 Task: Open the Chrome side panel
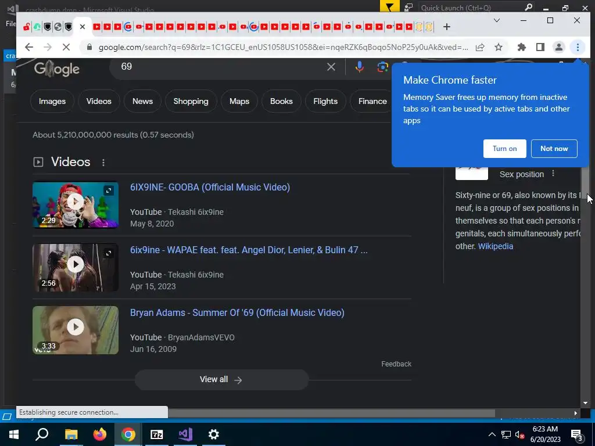pyautogui.click(x=540, y=47)
